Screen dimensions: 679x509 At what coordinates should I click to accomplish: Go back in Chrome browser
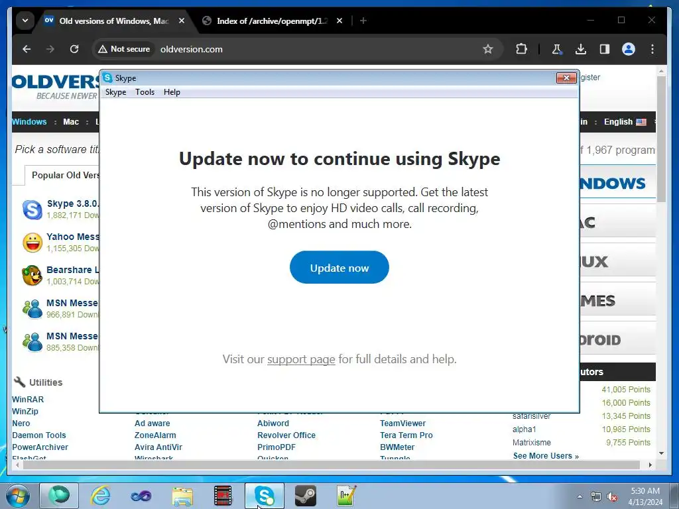coord(27,49)
